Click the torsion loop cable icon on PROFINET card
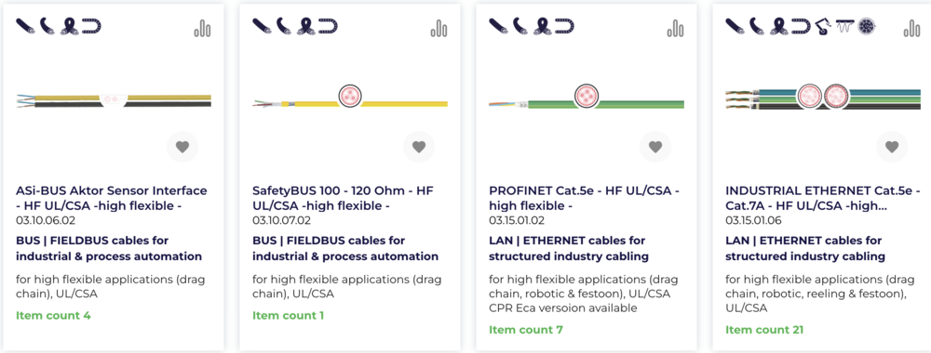Screen dimensions: 931x353 tap(542, 26)
